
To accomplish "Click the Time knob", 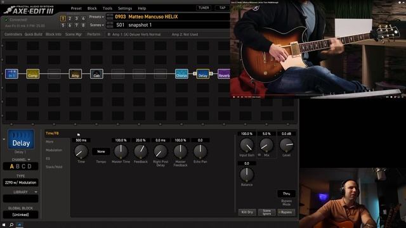I will pyautogui.click(x=81, y=151).
